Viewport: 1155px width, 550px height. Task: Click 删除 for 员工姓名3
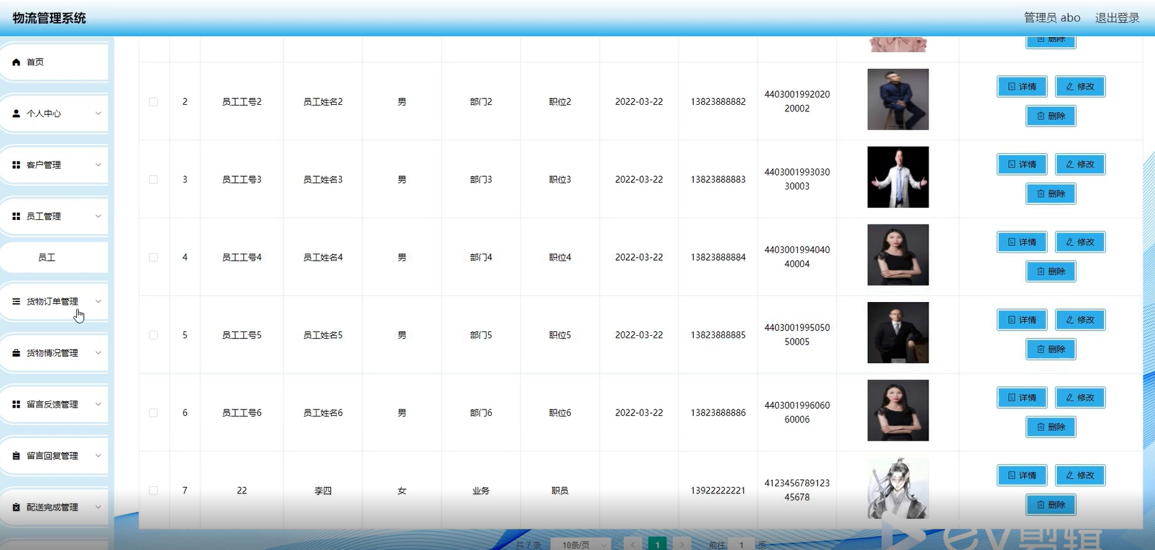pyautogui.click(x=1051, y=193)
